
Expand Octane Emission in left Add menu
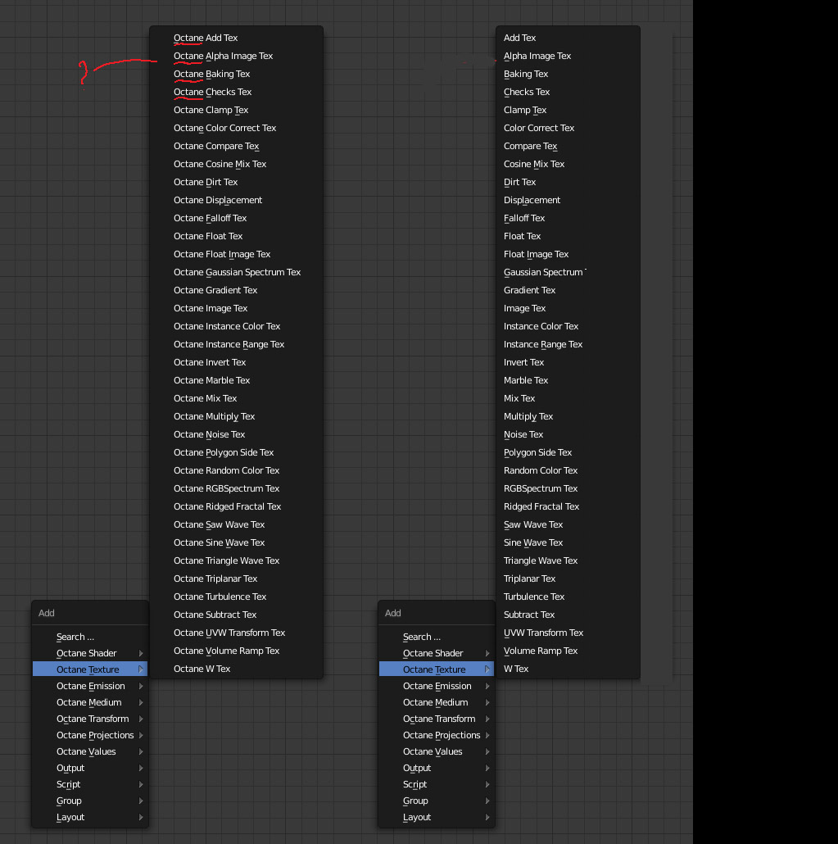90,687
